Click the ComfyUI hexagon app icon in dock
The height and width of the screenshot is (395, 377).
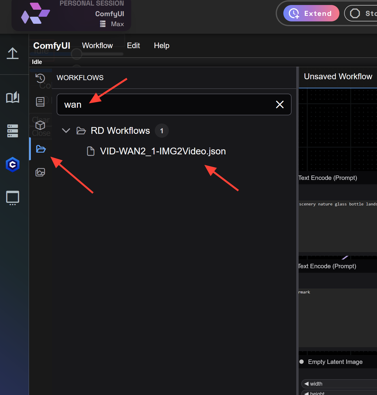(13, 165)
